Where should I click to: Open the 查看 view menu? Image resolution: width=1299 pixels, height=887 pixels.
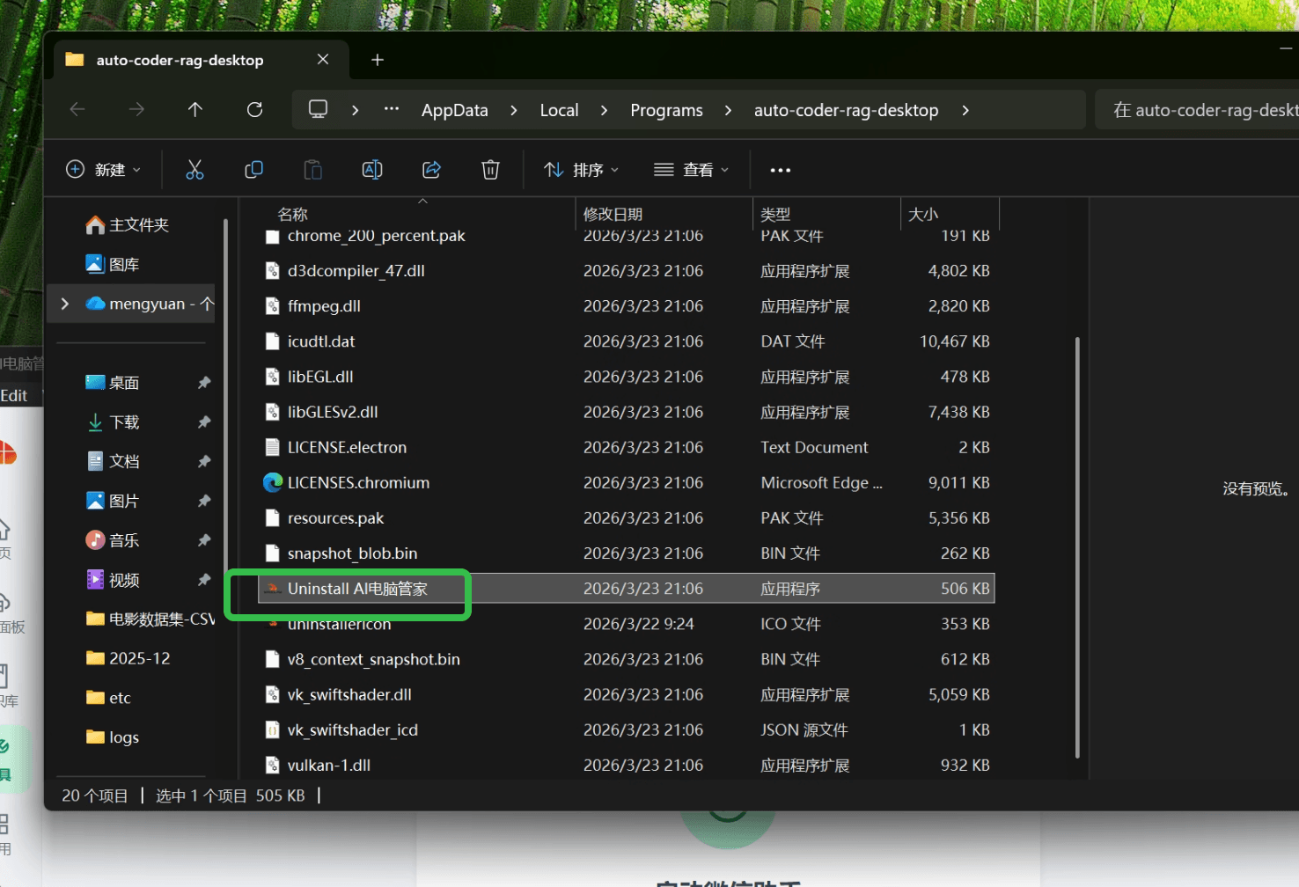[692, 170]
